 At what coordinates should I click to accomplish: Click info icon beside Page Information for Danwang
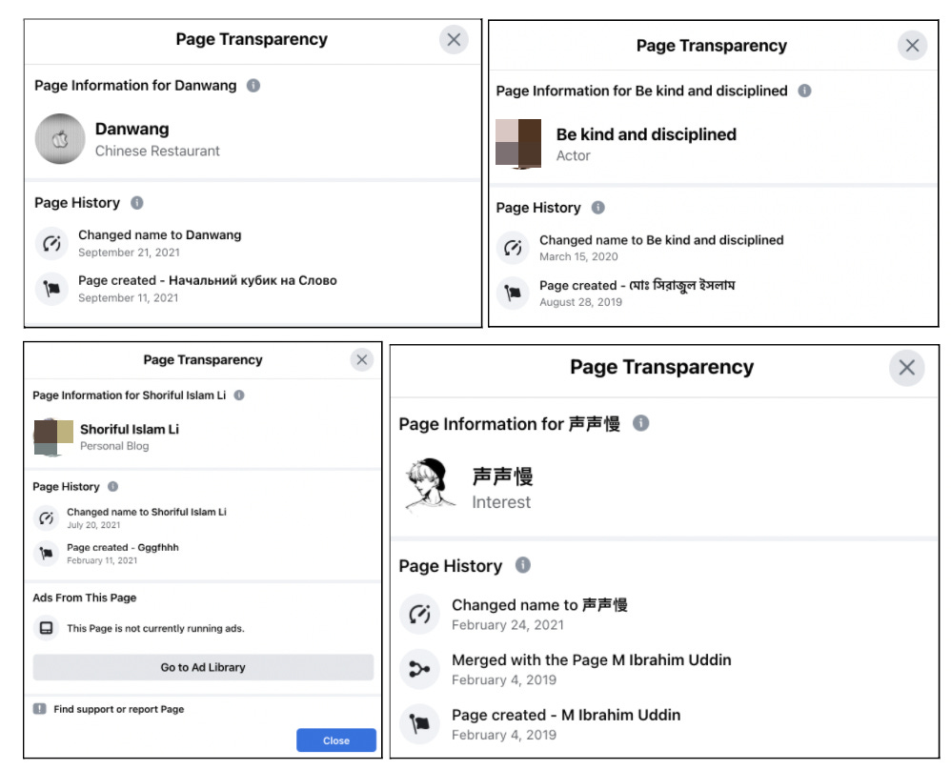click(253, 86)
